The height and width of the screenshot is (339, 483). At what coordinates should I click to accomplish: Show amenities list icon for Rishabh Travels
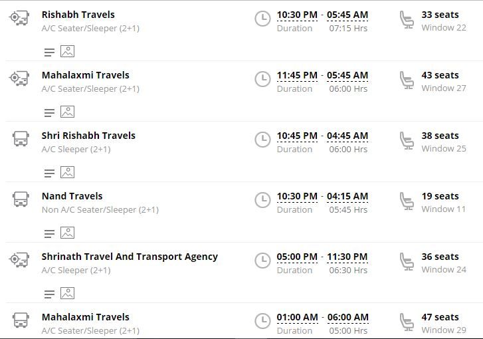pyautogui.click(x=49, y=52)
